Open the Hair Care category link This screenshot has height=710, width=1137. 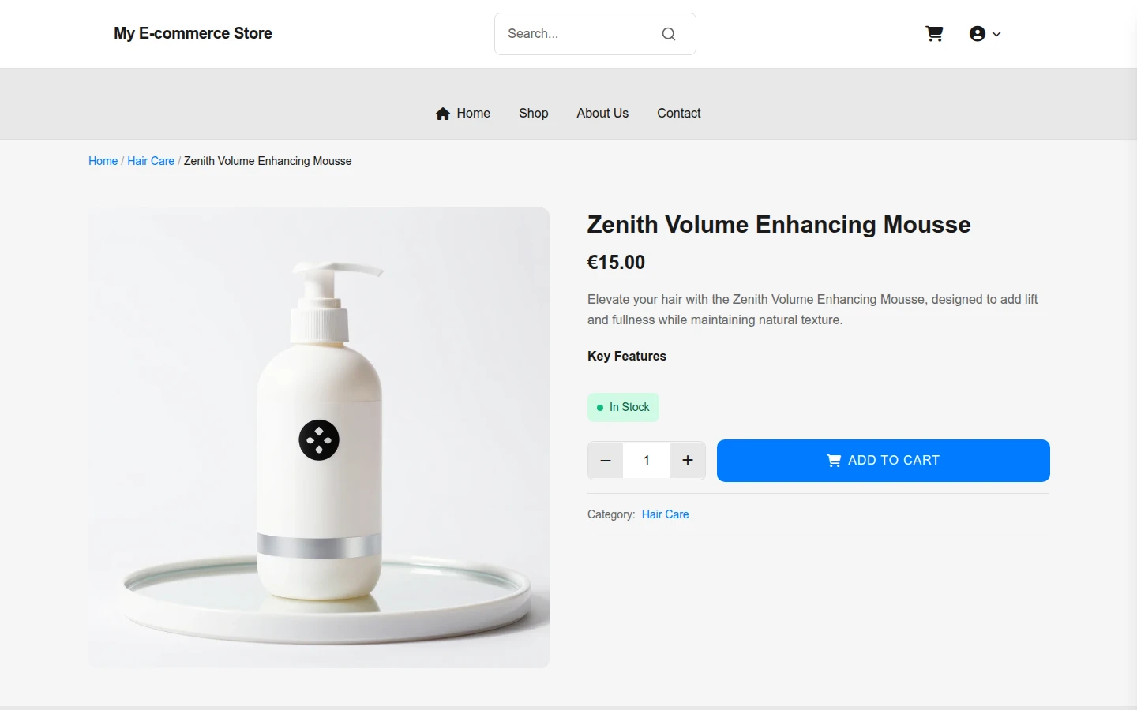pyautogui.click(x=666, y=514)
